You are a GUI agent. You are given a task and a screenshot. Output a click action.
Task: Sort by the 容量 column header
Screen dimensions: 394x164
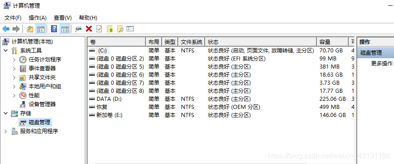tap(333, 42)
